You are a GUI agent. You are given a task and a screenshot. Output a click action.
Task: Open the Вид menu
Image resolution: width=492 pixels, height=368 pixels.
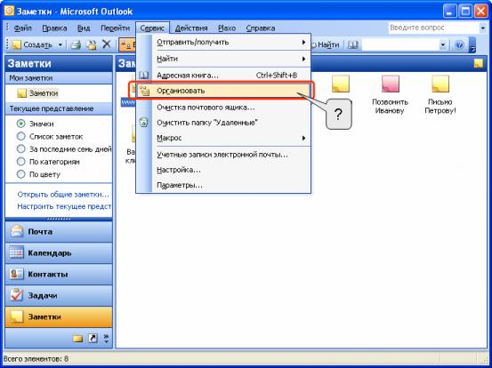84,28
